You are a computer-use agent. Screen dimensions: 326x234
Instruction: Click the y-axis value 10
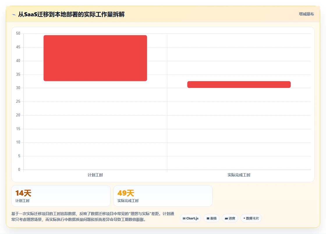[18, 142]
